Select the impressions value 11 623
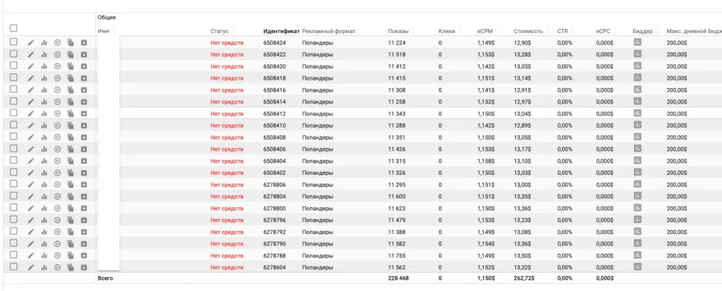This screenshot has width=722, height=291. point(398,209)
